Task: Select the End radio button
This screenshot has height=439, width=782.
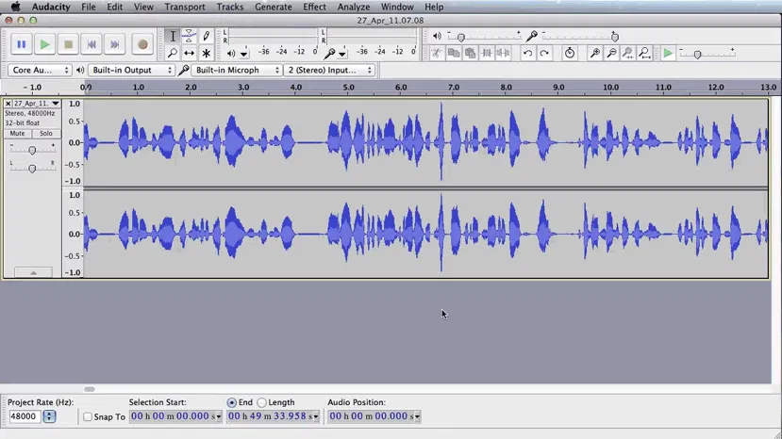Action: (x=231, y=402)
